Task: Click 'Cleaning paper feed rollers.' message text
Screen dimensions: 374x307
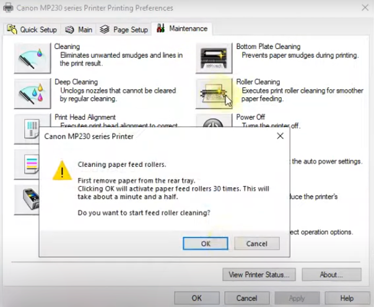Action: pos(122,164)
